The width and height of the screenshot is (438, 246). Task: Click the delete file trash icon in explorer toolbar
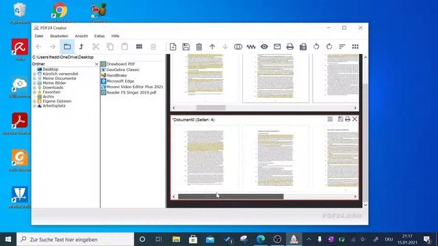[x=153, y=46]
